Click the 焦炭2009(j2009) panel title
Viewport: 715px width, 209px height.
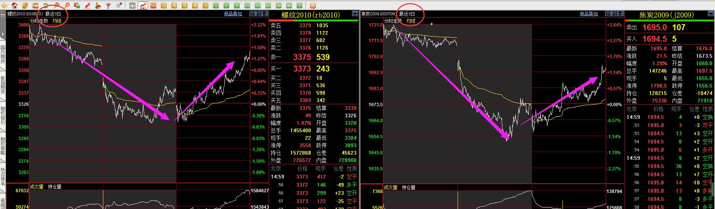point(667,15)
